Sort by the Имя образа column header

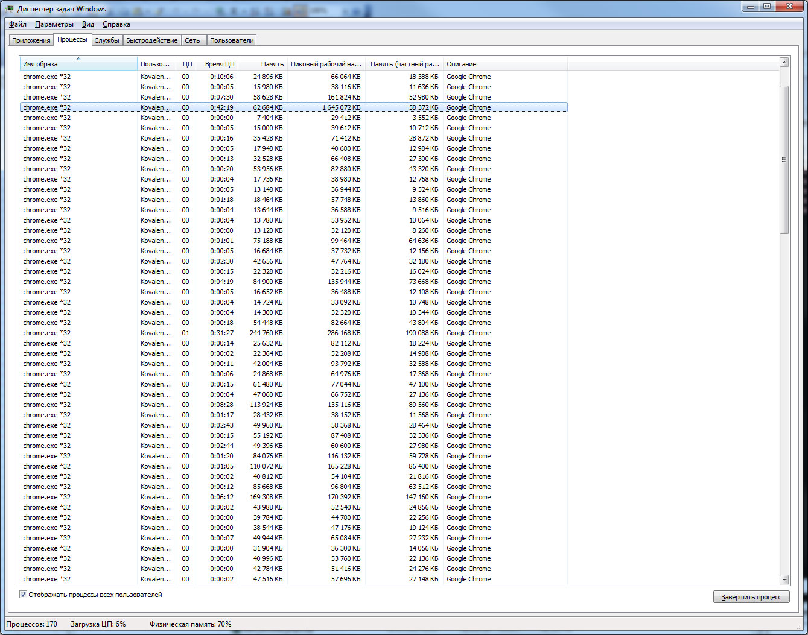pyautogui.click(x=78, y=64)
